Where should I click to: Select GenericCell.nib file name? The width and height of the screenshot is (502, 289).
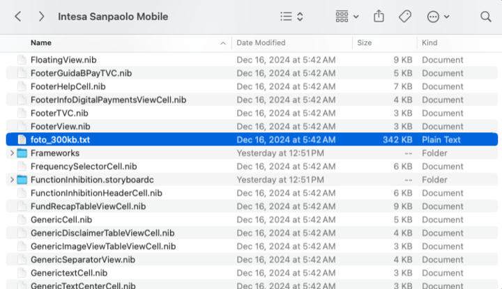61,219
